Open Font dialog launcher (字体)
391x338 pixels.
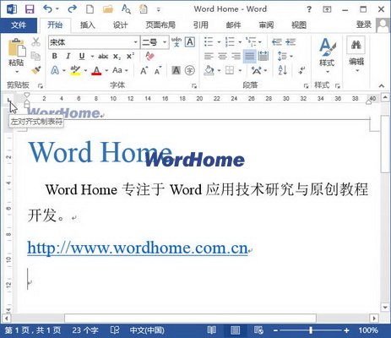pos(194,86)
